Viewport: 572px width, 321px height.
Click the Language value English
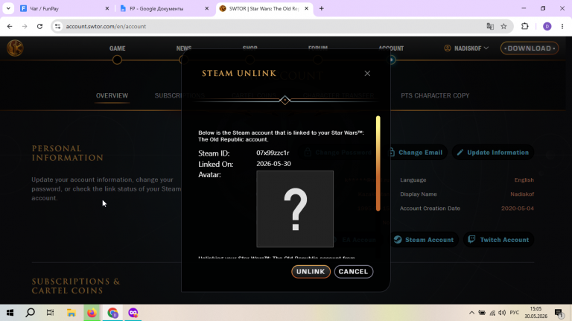pos(524,179)
